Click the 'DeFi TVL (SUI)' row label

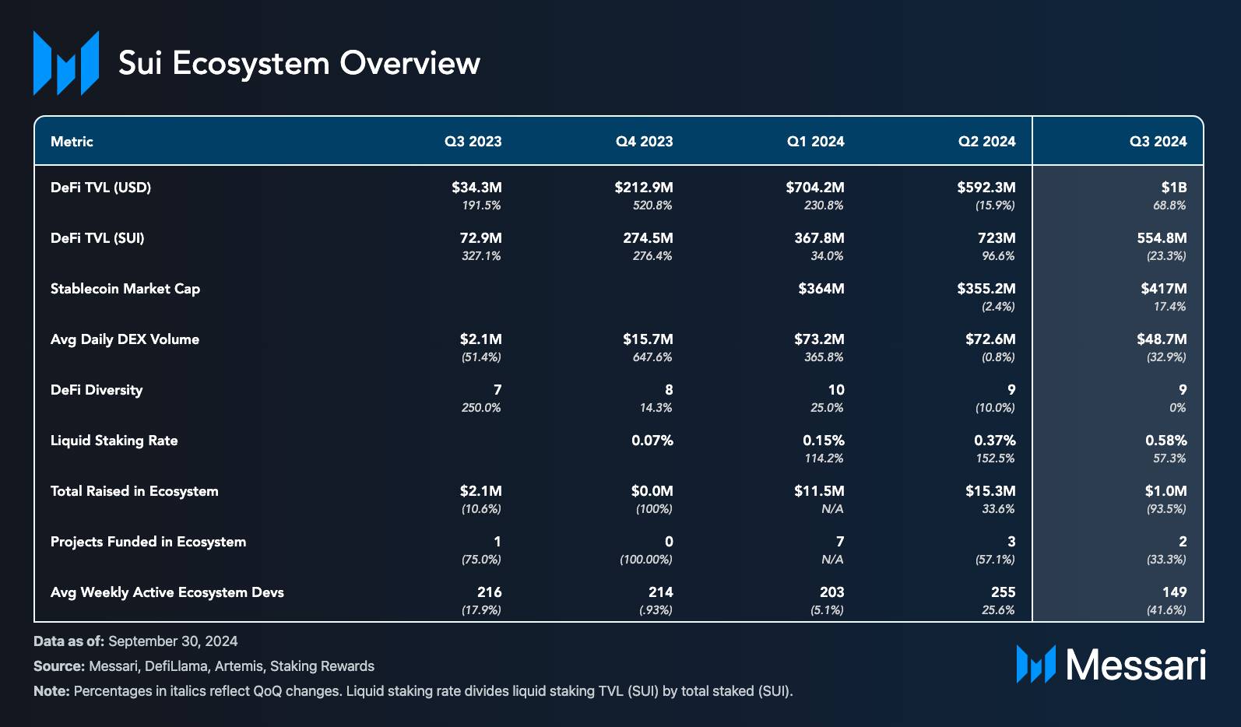tap(97, 238)
